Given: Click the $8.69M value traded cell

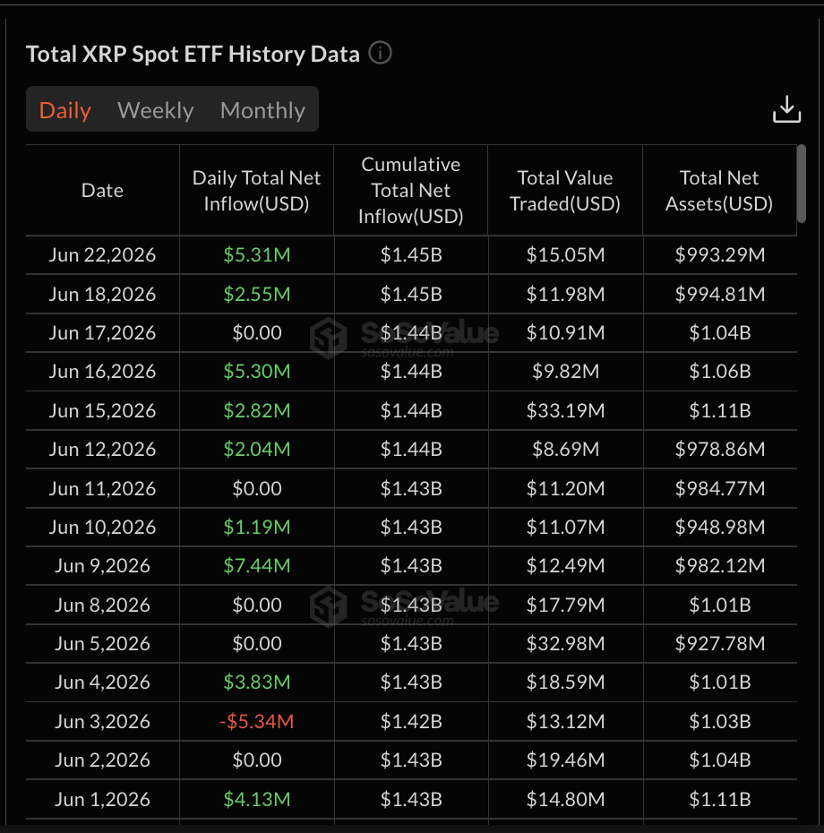Looking at the screenshot, I should pyautogui.click(x=565, y=449).
